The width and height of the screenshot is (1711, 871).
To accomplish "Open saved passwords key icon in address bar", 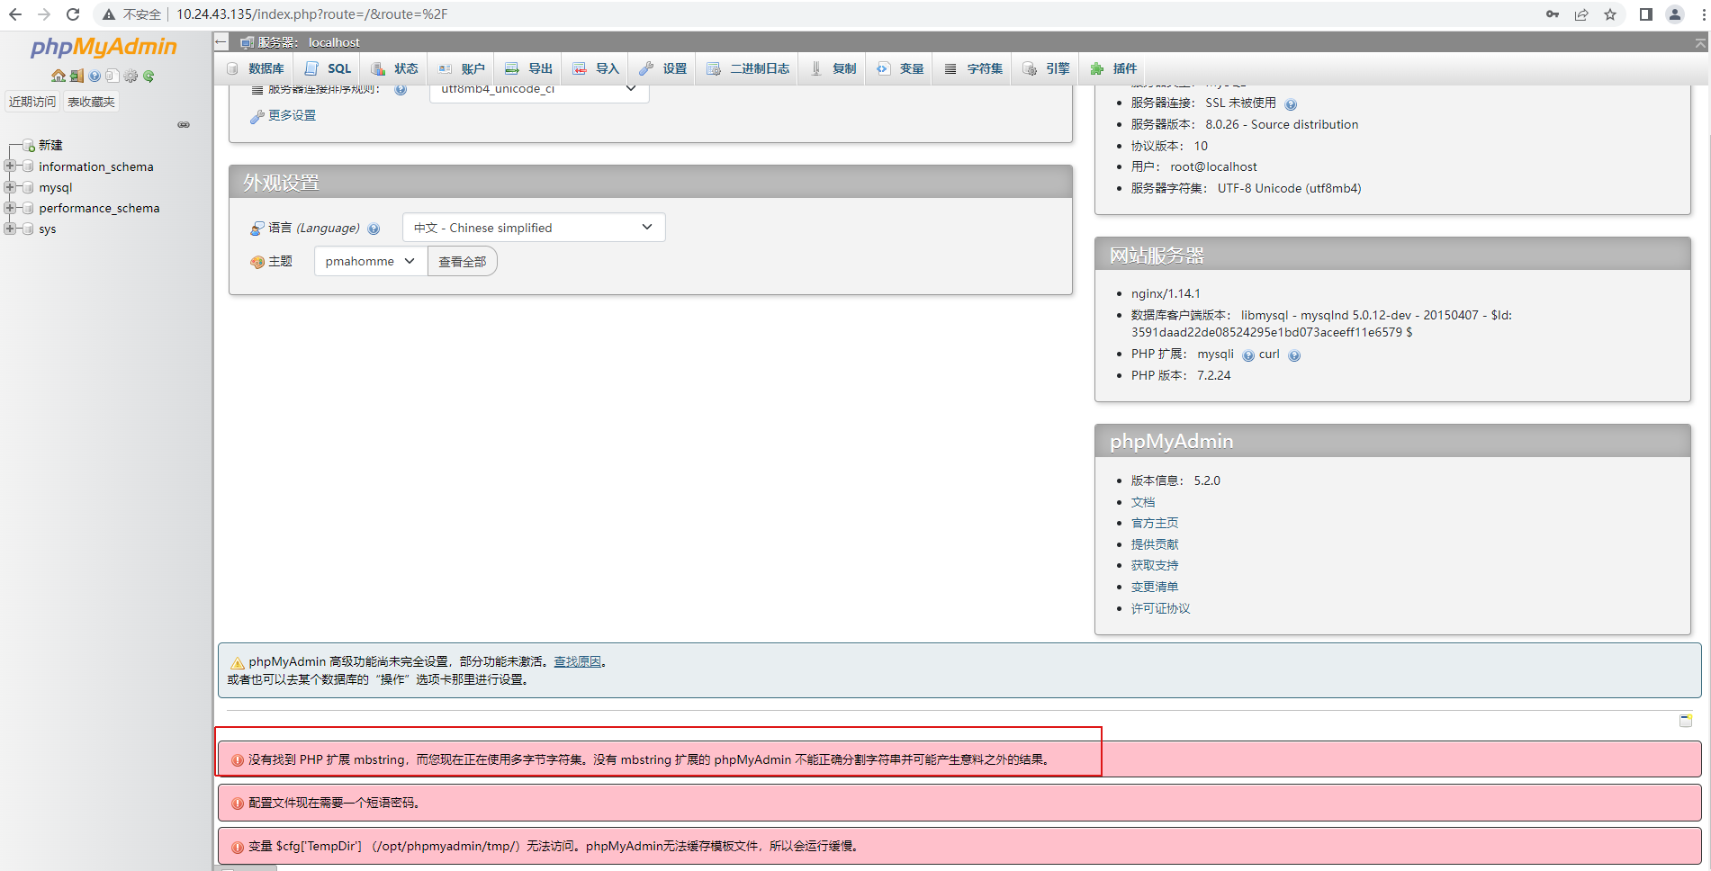I will click(1553, 14).
